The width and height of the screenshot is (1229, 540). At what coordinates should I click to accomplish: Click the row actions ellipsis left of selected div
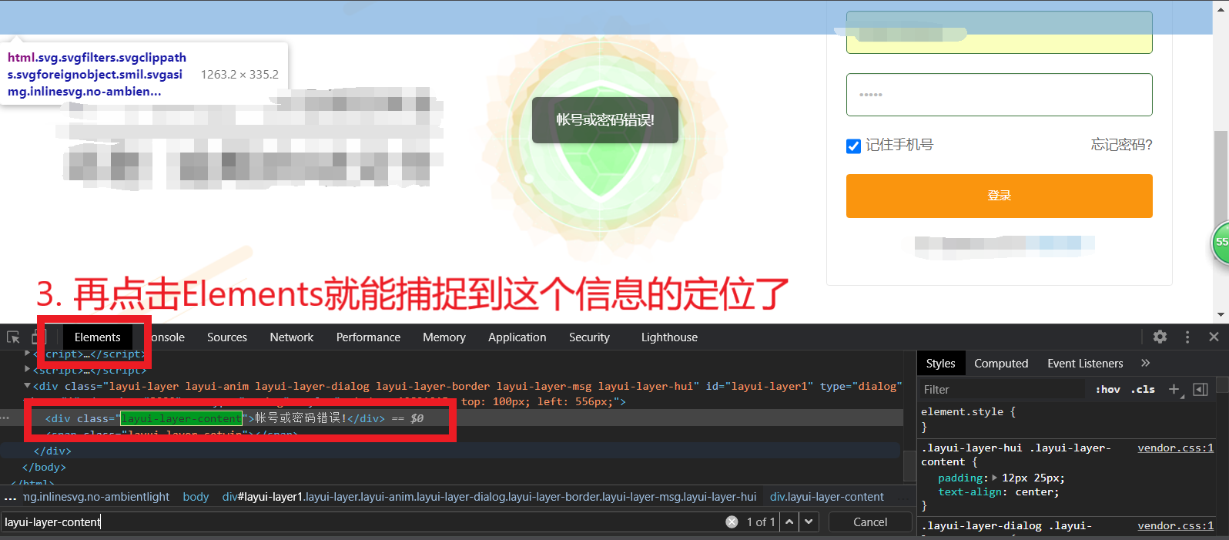(x=5, y=418)
